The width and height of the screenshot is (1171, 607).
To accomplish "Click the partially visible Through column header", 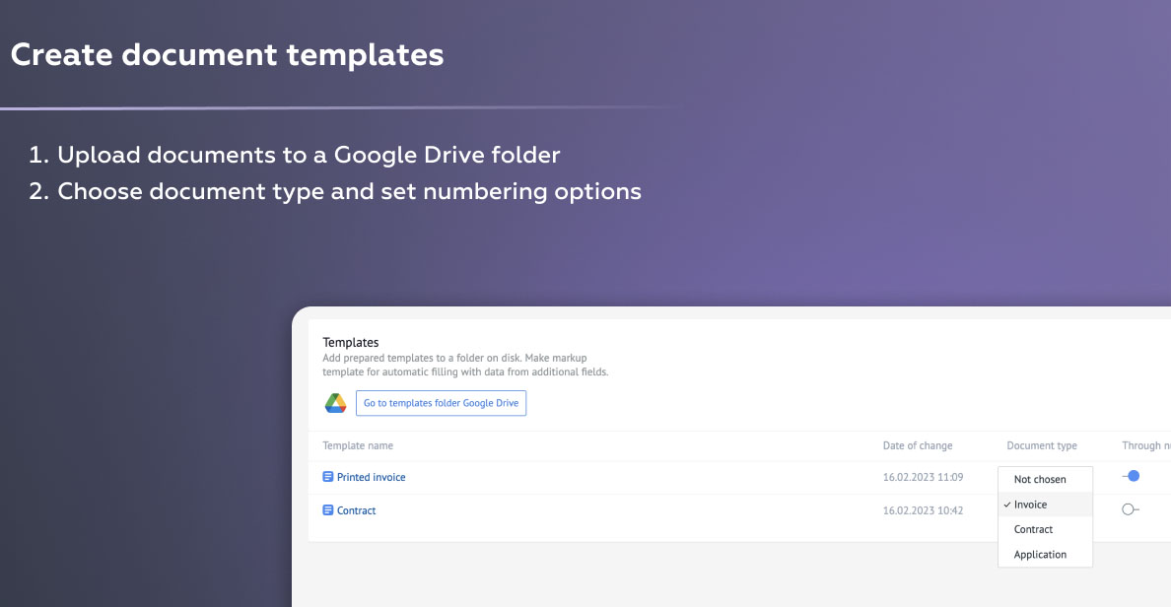I will pyautogui.click(x=1145, y=445).
